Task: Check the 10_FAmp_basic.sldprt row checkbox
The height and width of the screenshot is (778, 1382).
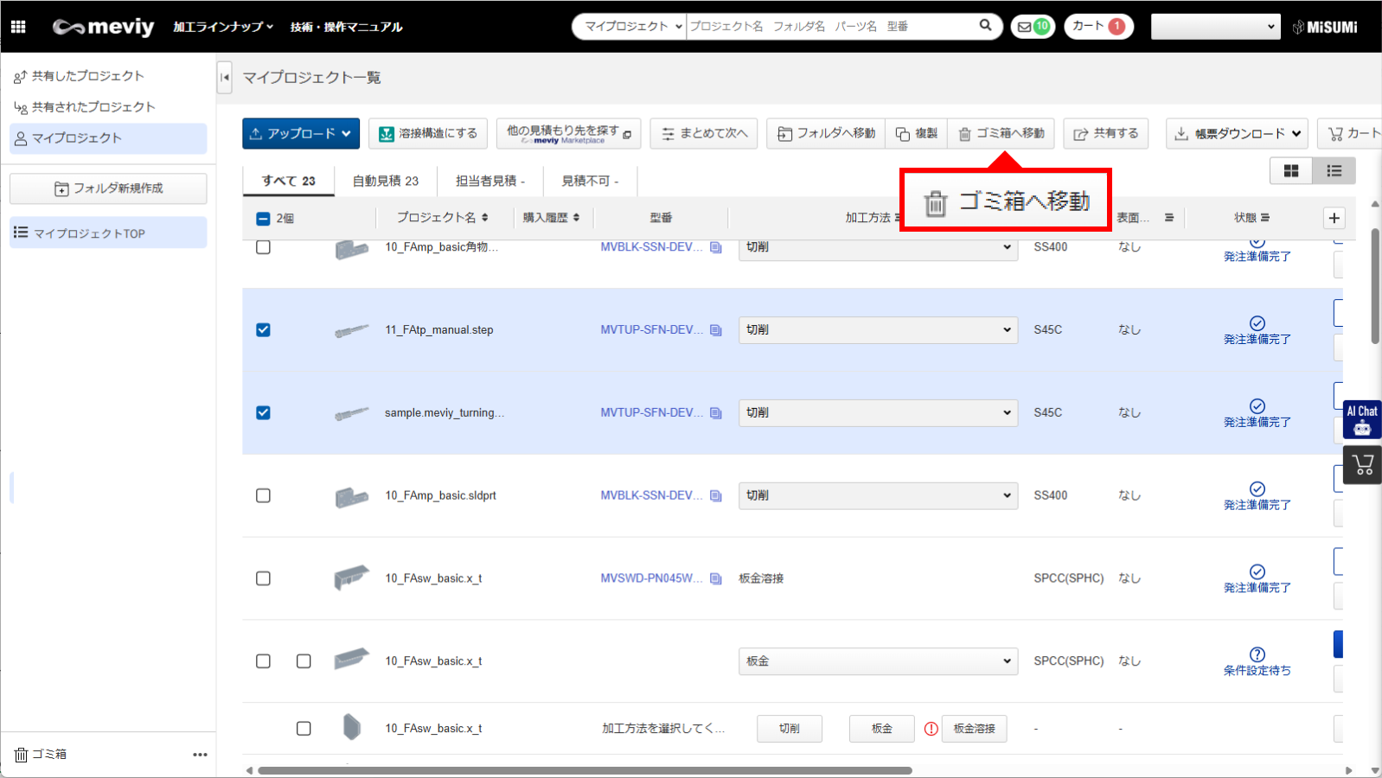Action: click(x=264, y=496)
